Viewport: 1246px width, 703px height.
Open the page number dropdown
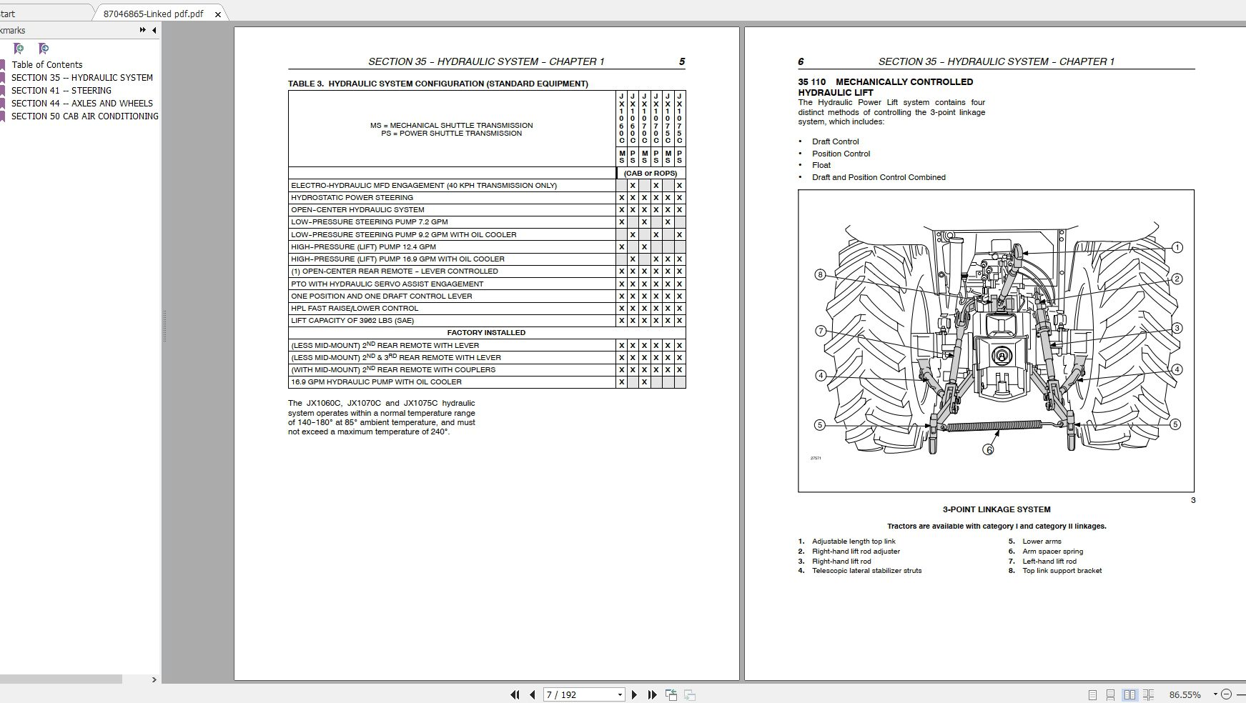(619, 694)
